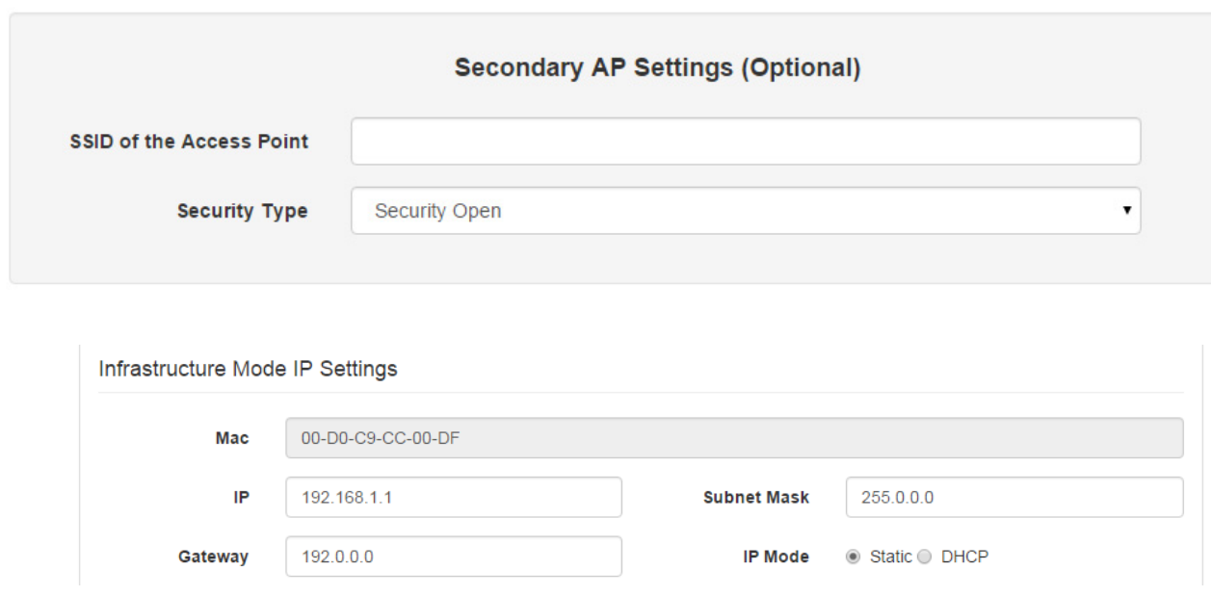Click the Secondary AP Settings (Optional) heading
This screenshot has width=1211, height=596.
click(657, 68)
